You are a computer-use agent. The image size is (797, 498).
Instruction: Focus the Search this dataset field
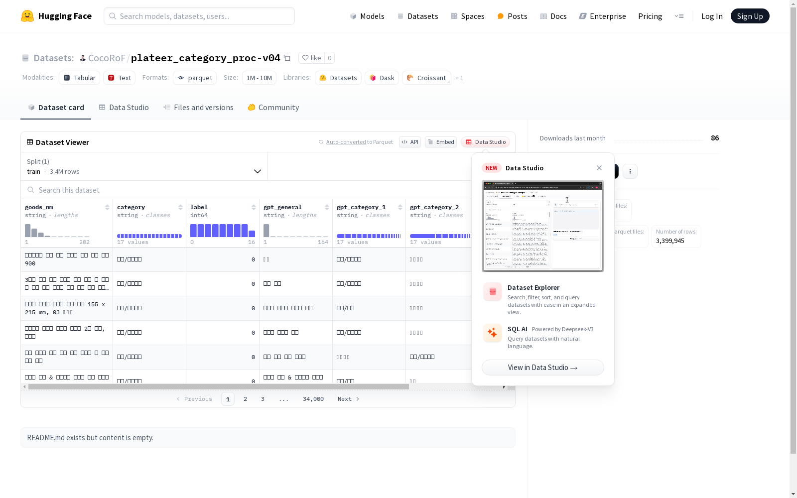[x=247, y=190]
